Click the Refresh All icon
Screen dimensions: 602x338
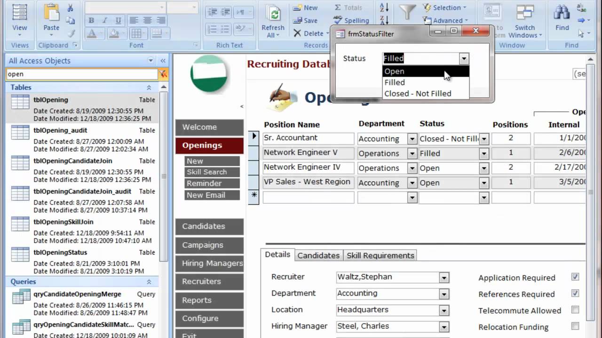[273, 21]
